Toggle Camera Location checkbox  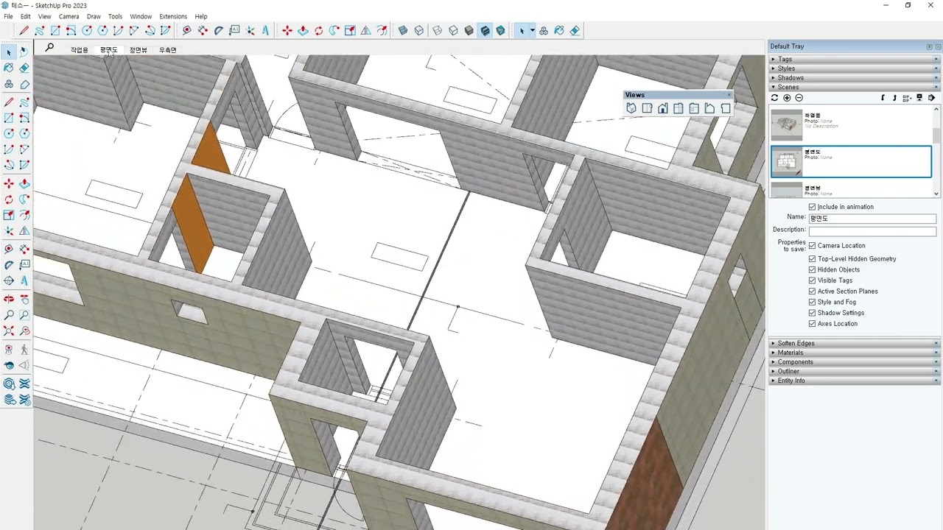813,246
